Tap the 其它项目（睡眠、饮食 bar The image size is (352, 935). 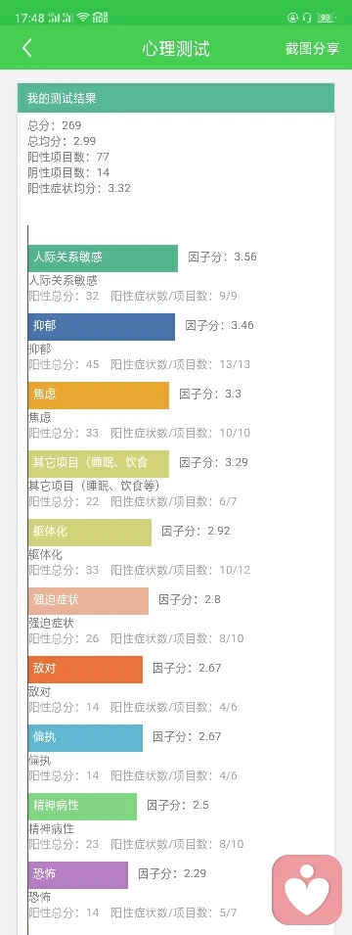pyautogui.click(x=99, y=464)
